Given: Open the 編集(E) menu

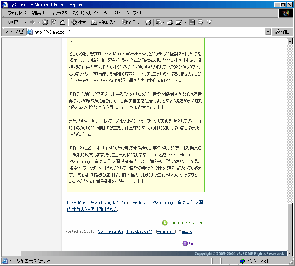Looking at the screenshot, I should (x=39, y=13).
